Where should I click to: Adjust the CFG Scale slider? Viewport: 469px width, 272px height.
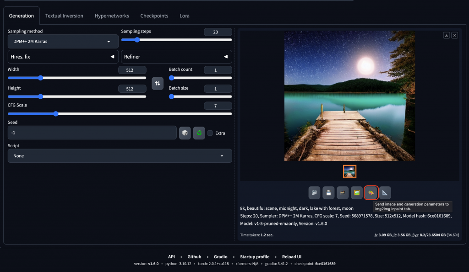tap(120, 114)
